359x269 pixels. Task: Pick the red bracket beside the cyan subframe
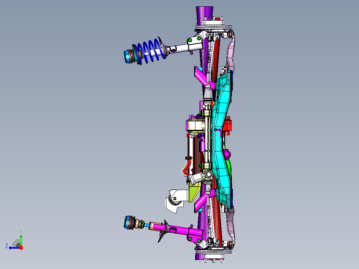227,127
